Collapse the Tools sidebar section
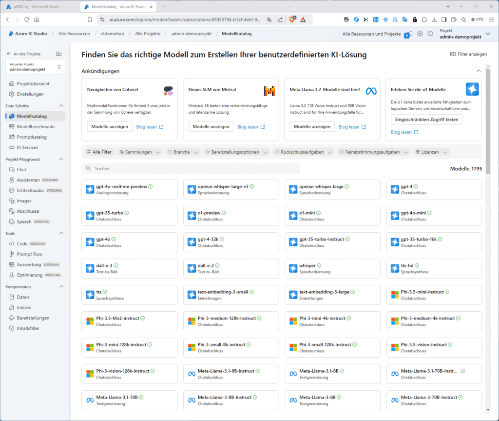 click(x=61, y=233)
